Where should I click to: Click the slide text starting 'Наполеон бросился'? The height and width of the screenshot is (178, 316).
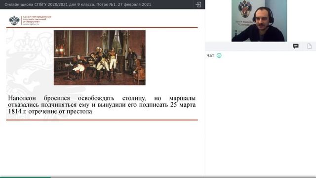[102, 105]
